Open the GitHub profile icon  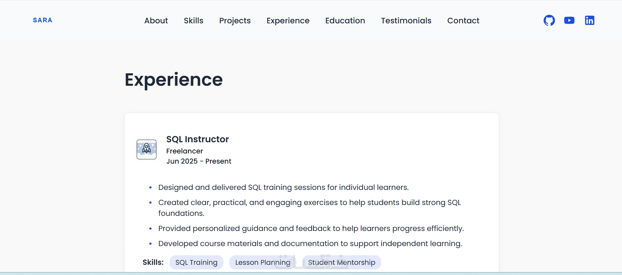tap(549, 20)
